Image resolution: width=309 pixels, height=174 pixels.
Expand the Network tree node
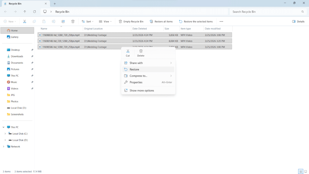(4, 147)
